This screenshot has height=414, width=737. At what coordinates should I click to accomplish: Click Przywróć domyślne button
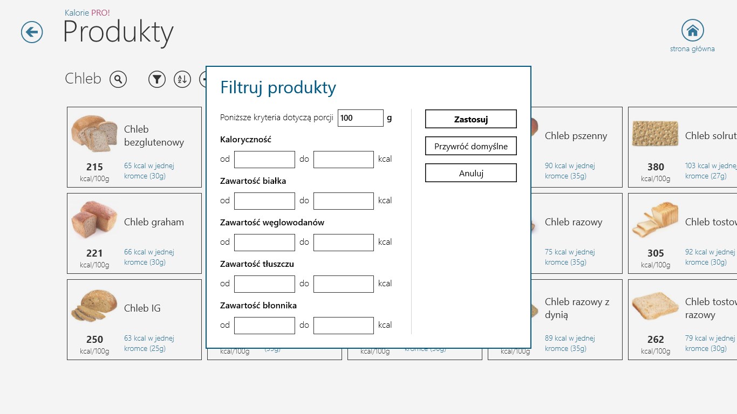pyautogui.click(x=470, y=146)
